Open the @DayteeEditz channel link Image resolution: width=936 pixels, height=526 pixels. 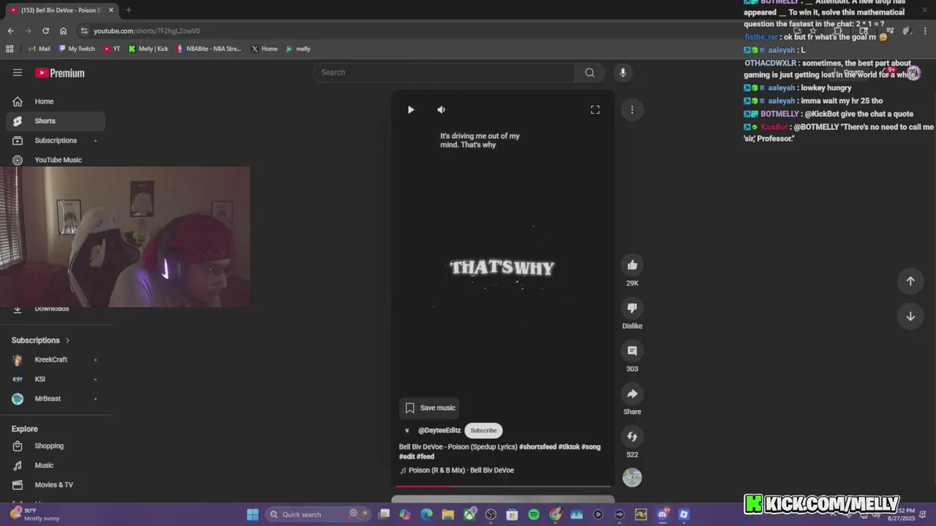(439, 430)
